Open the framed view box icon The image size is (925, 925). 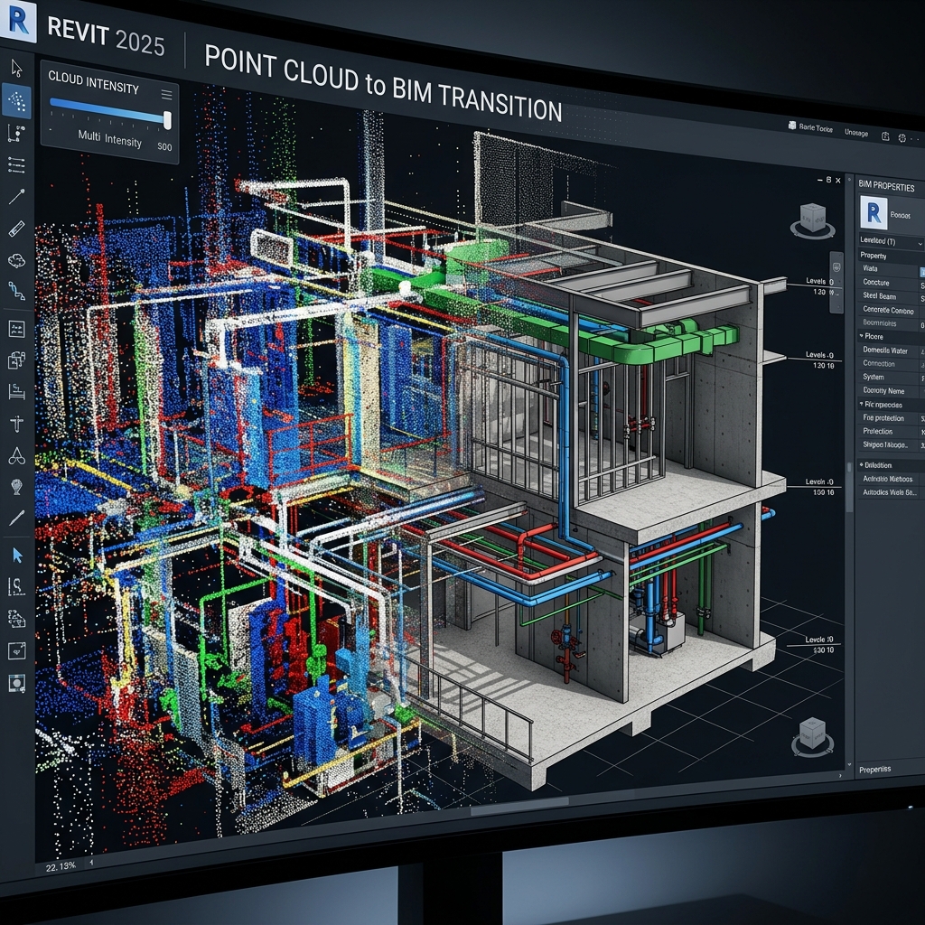pos(16,650)
